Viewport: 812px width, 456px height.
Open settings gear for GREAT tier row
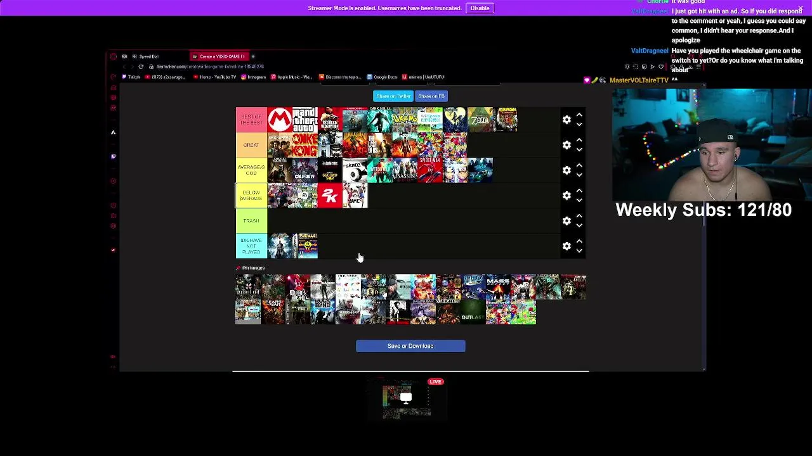coord(566,145)
